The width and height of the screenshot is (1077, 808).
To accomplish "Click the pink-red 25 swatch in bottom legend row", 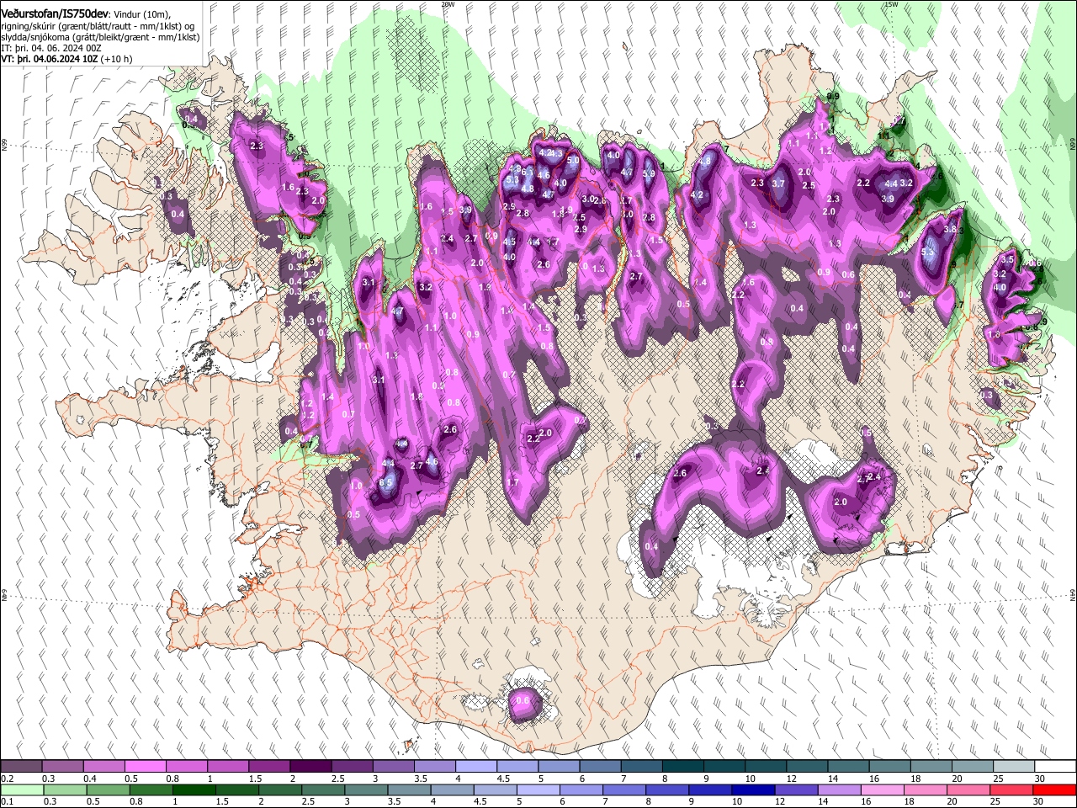I will pos(1011,789).
